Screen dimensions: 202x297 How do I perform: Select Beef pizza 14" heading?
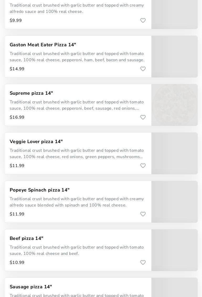[26, 238]
